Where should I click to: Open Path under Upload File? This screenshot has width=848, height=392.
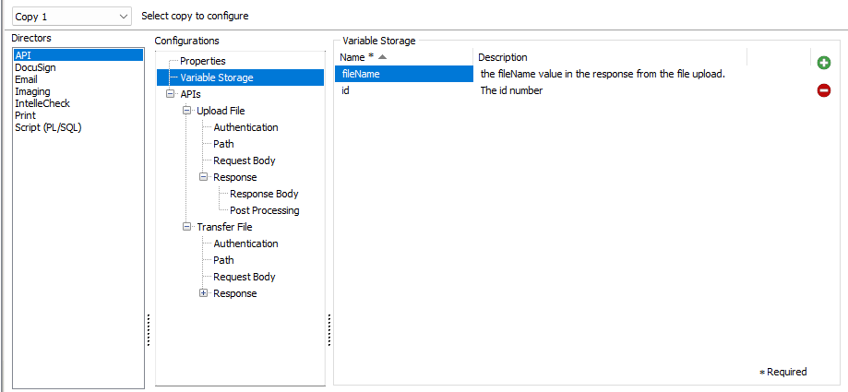(223, 144)
